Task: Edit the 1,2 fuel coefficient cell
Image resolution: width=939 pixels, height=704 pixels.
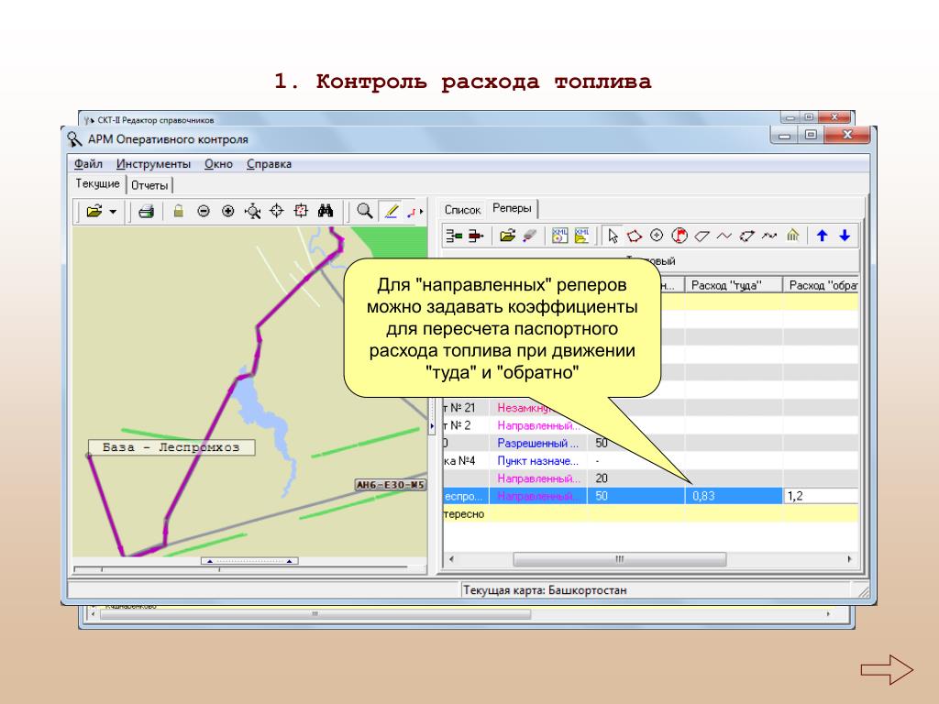Action: (821, 496)
